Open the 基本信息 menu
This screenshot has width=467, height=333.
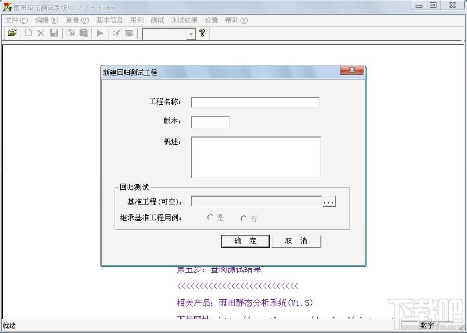tap(110, 20)
